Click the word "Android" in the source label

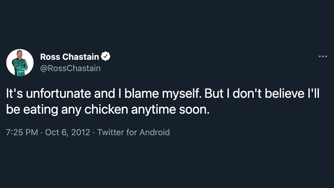pos(155,132)
